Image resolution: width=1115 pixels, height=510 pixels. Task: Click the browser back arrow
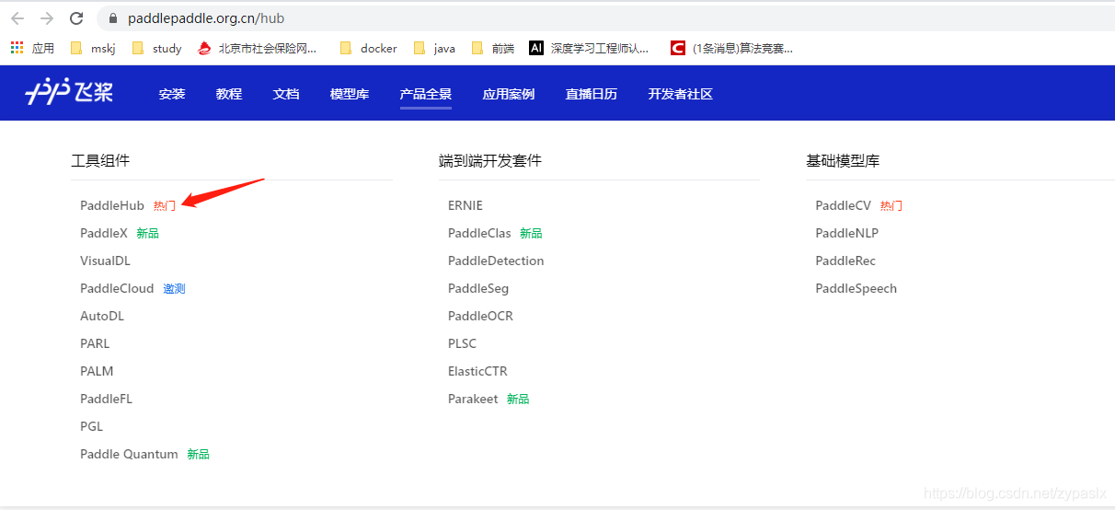(17, 18)
